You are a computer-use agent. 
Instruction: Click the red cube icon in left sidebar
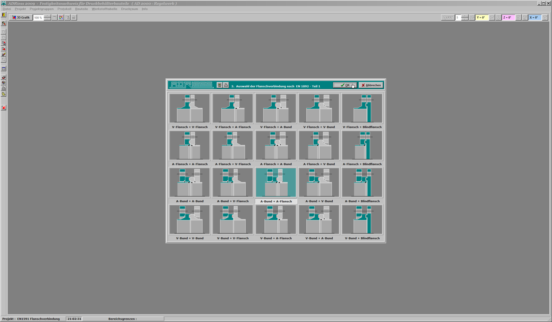click(x=4, y=108)
